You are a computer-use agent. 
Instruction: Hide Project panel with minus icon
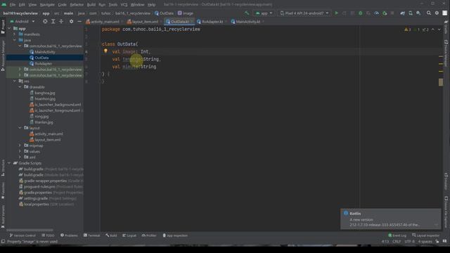79,22
